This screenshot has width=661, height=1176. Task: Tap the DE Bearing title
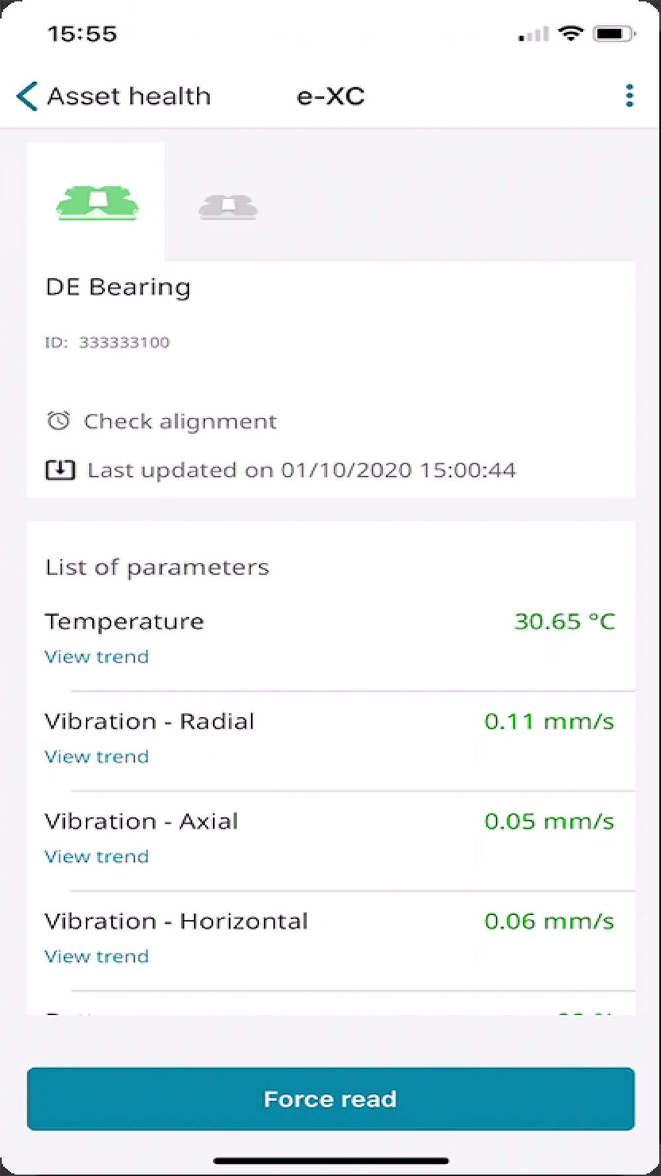(118, 287)
